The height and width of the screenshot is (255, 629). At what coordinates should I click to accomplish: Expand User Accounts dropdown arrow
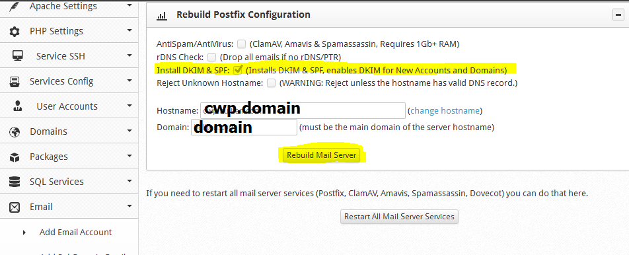click(x=129, y=106)
